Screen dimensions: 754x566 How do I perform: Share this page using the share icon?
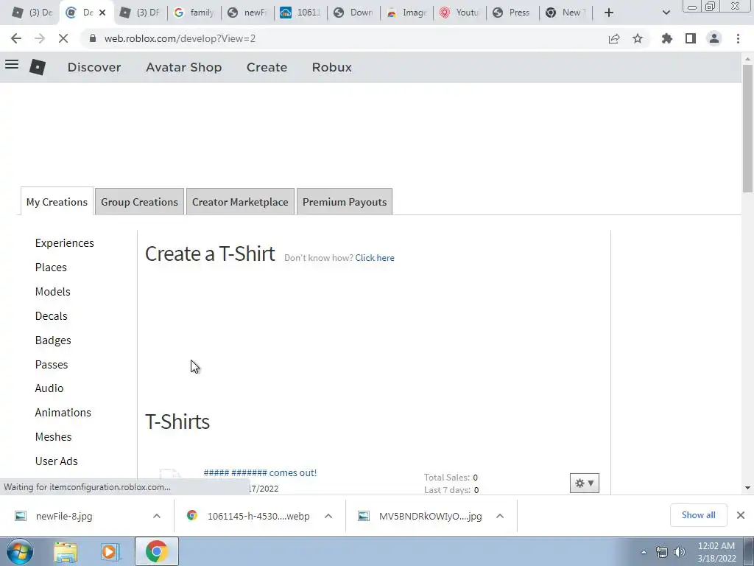point(614,38)
